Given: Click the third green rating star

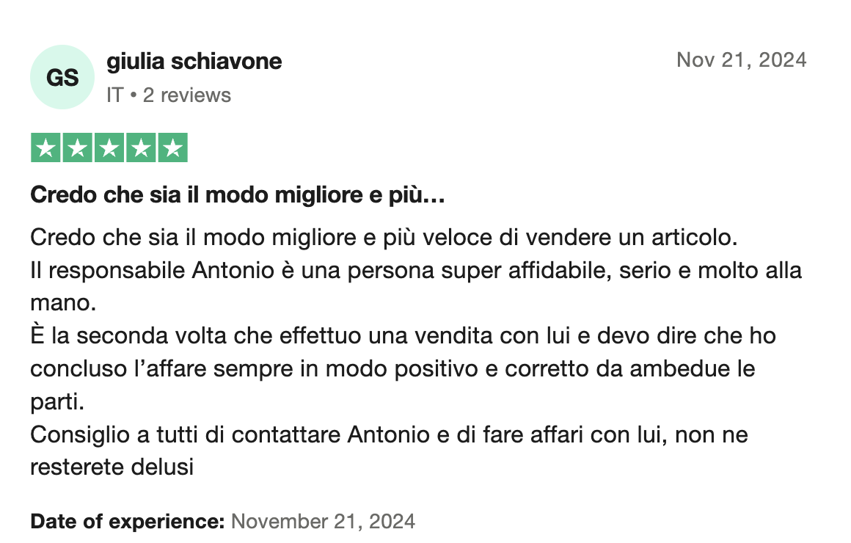Looking at the screenshot, I should pyautogui.click(x=109, y=148).
